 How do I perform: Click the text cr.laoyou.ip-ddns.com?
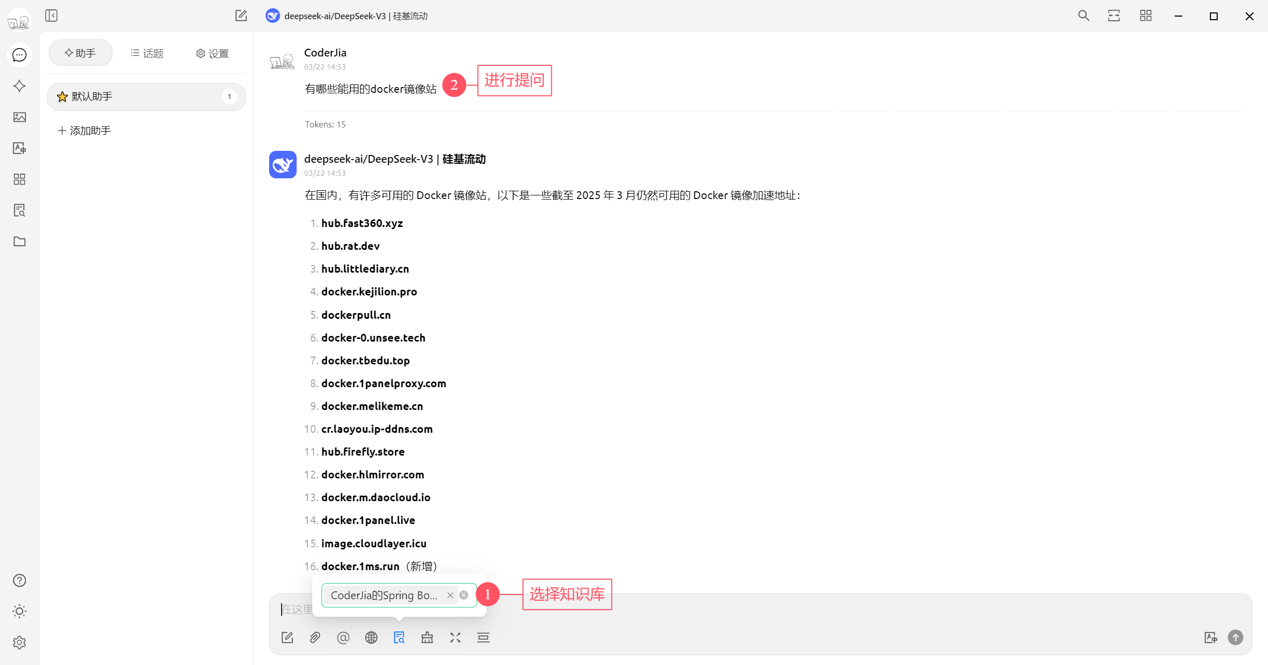pos(377,429)
